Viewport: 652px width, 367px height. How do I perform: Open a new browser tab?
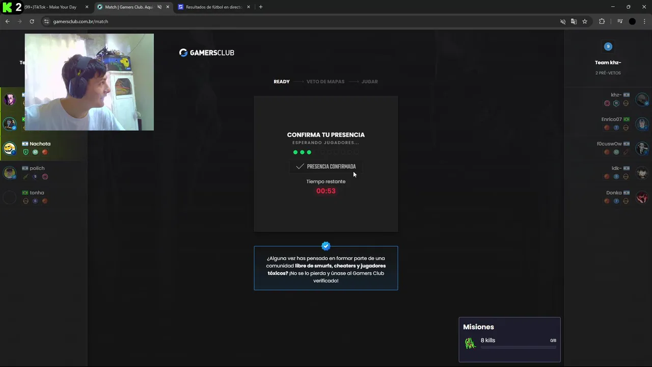coord(261,7)
